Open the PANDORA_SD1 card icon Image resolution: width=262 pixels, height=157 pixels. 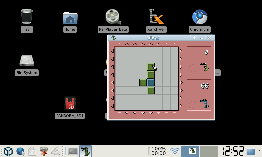coord(70,104)
